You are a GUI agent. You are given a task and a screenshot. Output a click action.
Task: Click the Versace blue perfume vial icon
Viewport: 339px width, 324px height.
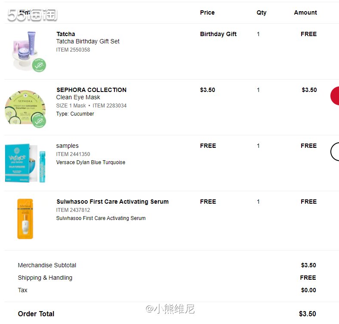coord(42,167)
